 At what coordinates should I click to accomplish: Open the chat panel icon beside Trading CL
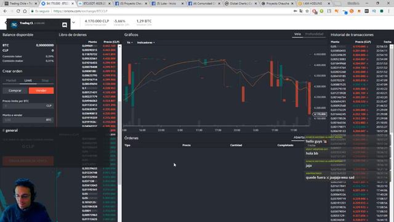coord(65,25)
